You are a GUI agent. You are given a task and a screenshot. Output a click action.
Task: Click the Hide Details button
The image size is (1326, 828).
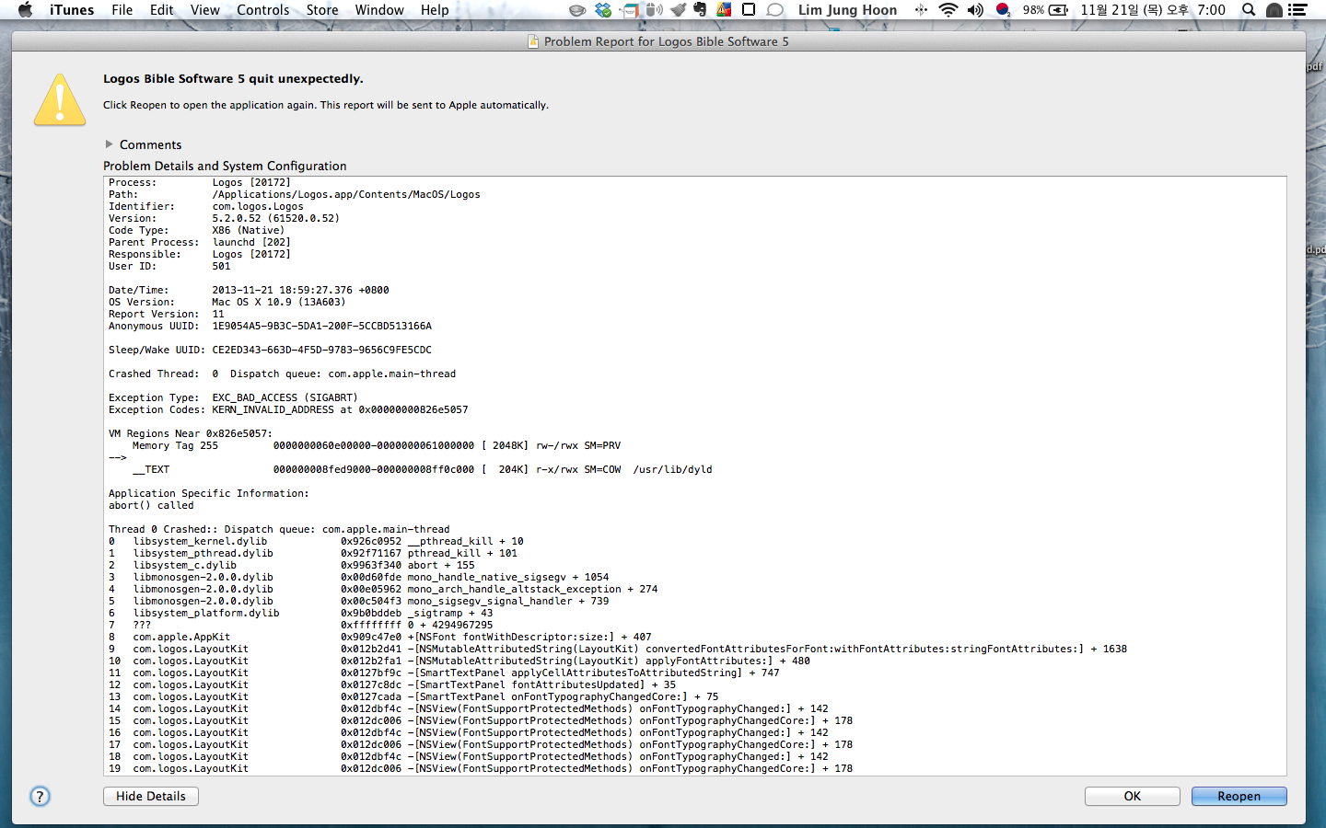151,796
